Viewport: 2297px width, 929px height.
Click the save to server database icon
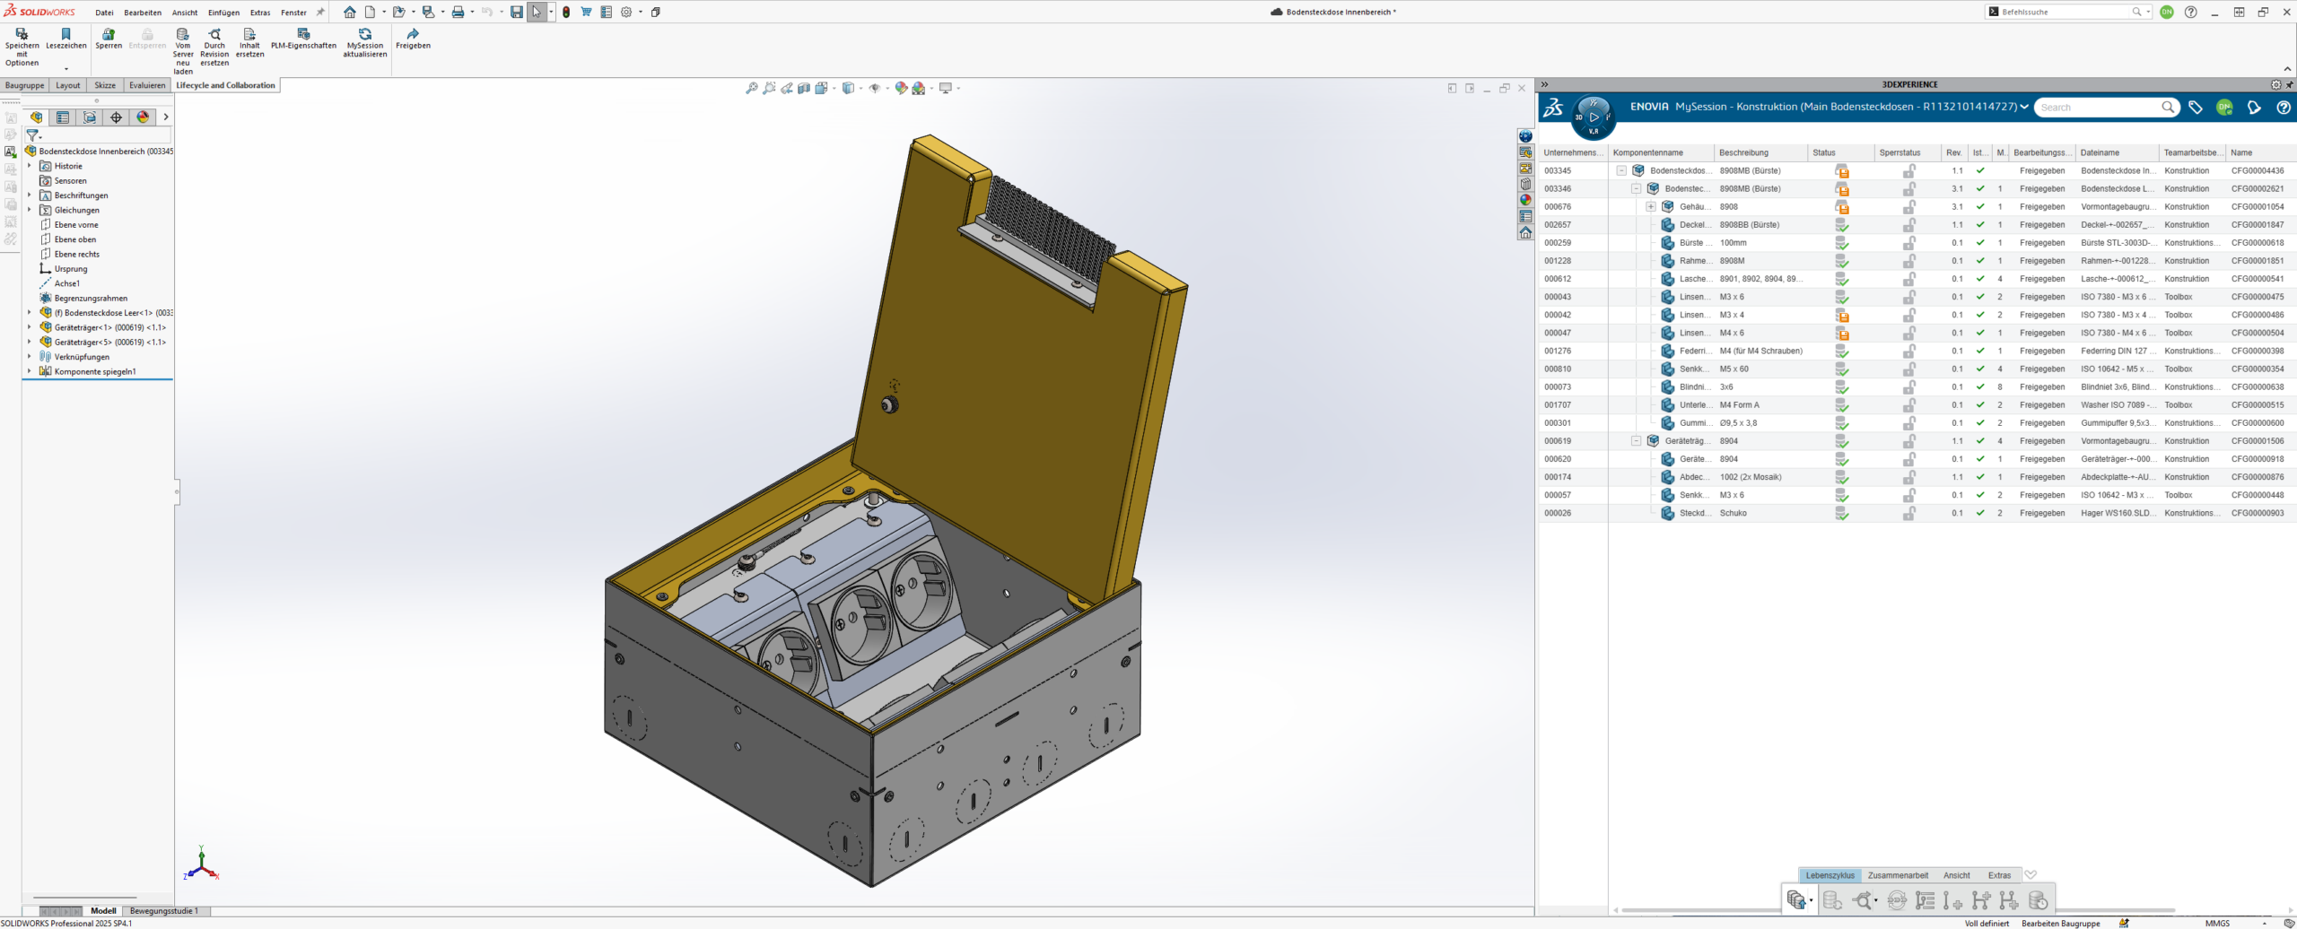(1796, 899)
